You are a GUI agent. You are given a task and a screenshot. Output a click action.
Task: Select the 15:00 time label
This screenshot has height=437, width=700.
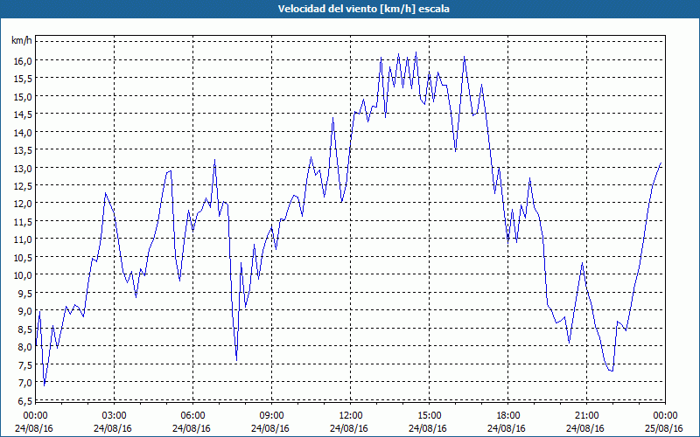click(x=429, y=416)
